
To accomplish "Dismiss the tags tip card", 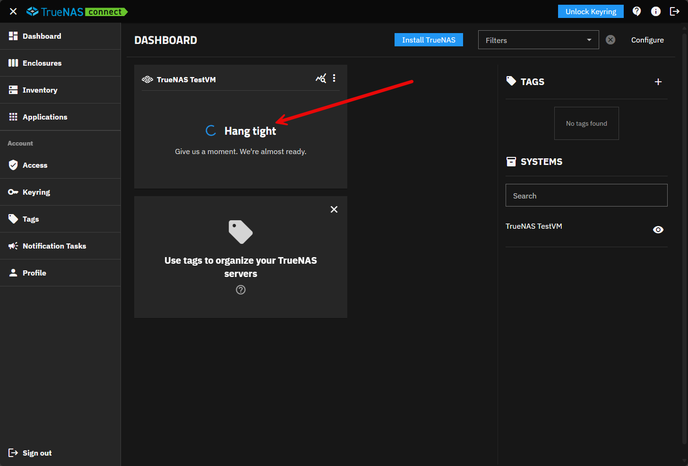I will (334, 209).
